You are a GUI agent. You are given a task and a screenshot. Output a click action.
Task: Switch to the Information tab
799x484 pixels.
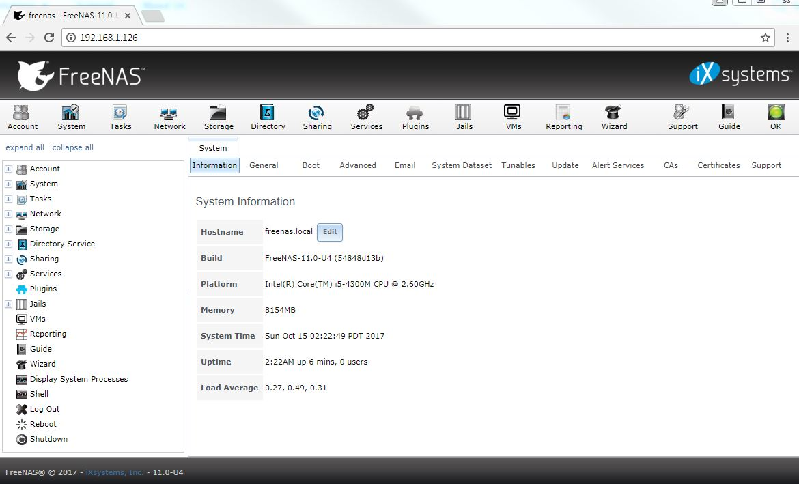214,165
